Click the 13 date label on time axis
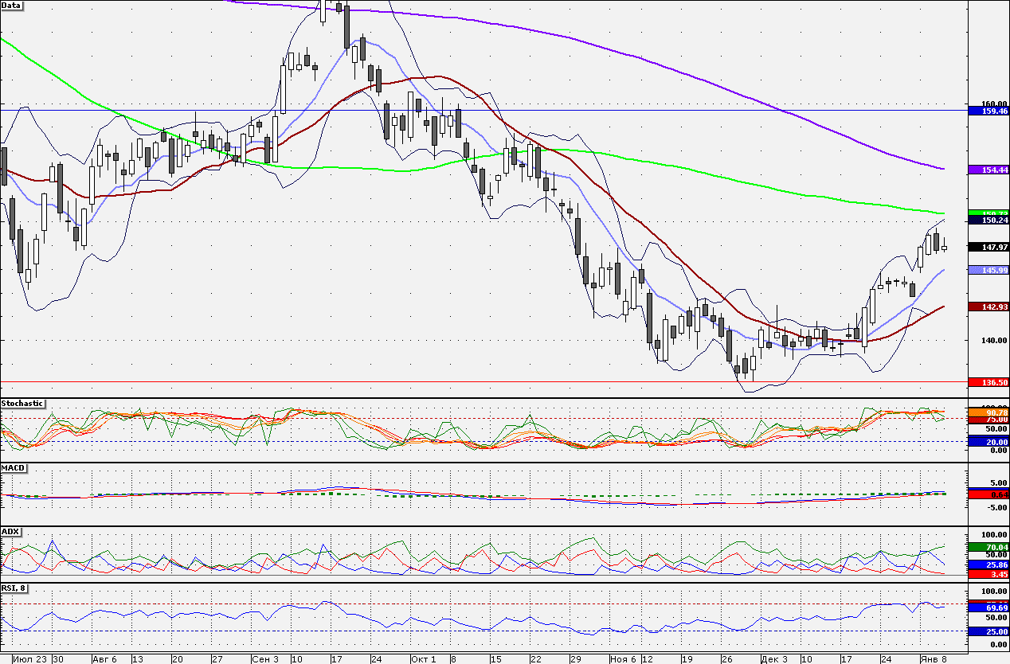The height and width of the screenshot is (664, 1010). coord(137,659)
